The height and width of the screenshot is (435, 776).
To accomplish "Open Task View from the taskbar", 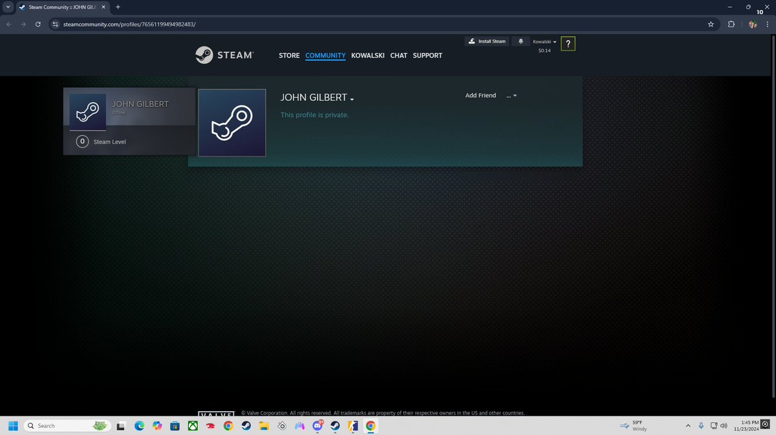I will pyautogui.click(x=121, y=426).
